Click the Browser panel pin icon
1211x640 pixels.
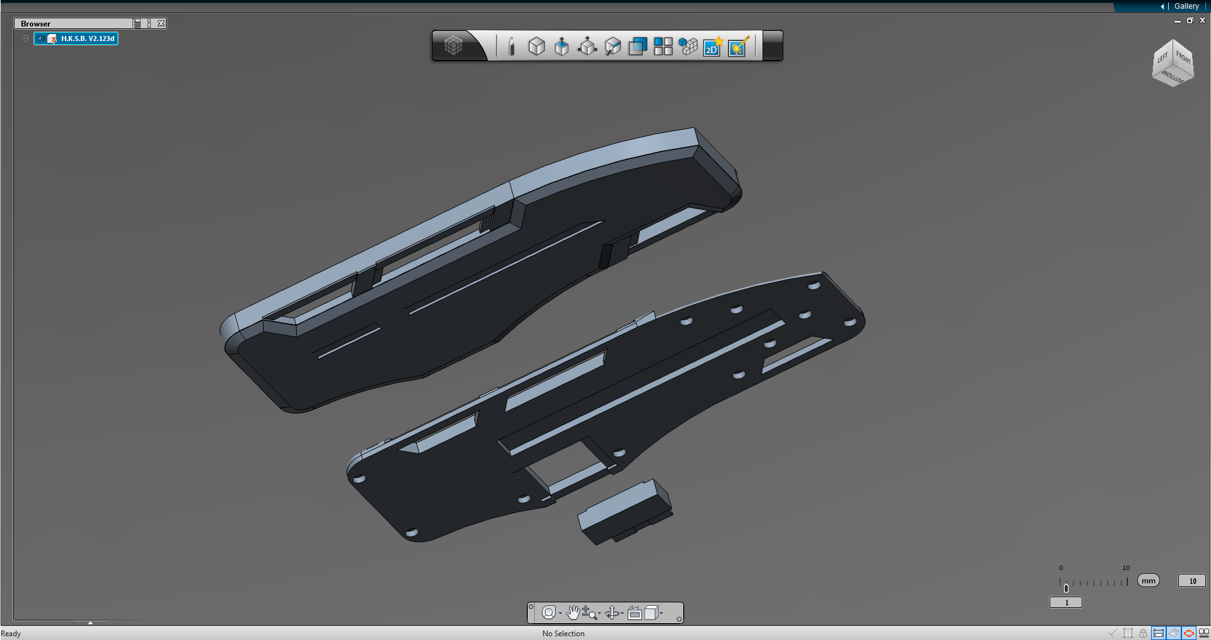click(149, 23)
